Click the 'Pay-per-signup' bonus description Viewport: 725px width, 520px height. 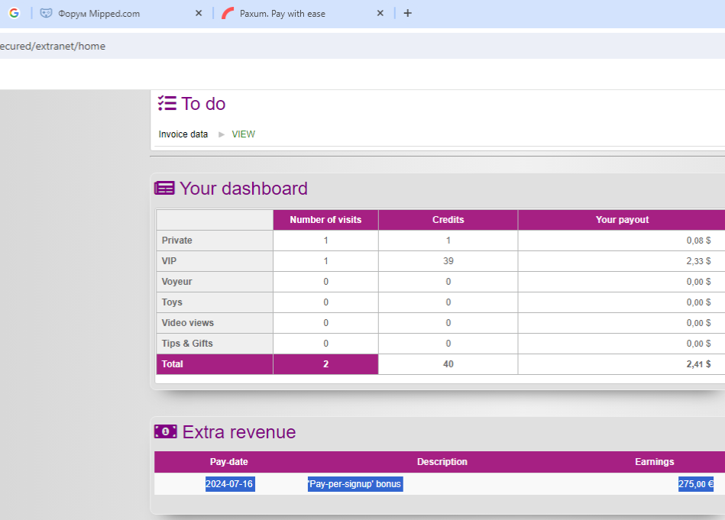(x=355, y=484)
